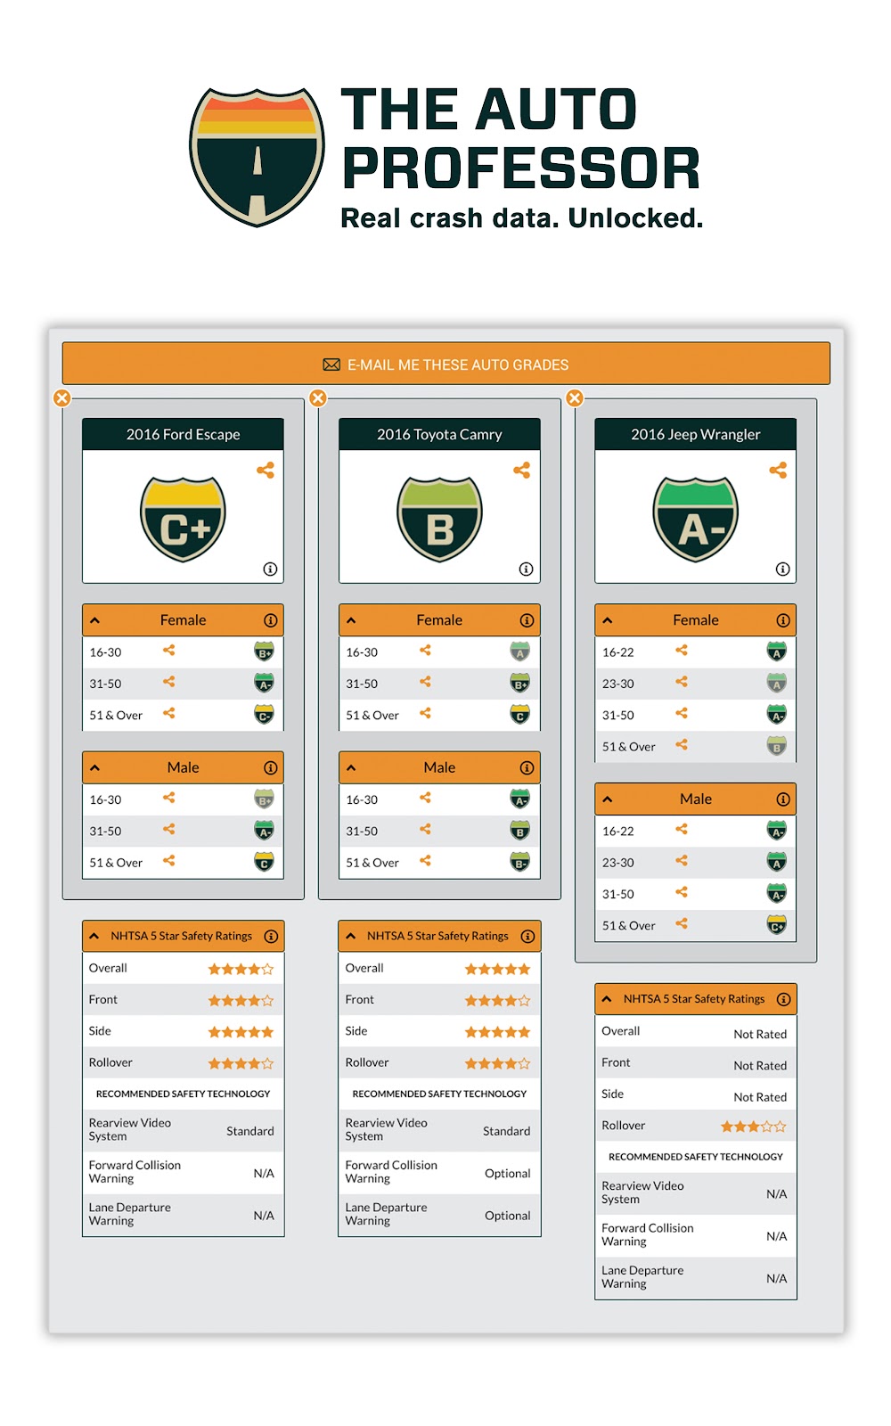The height and width of the screenshot is (1426, 891).
Task: Click Ford Escape Female 31-50 A- badge
Action: tap(265, 684)
